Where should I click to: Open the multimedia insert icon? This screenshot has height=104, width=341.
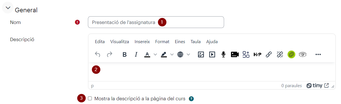pos(212,55)
